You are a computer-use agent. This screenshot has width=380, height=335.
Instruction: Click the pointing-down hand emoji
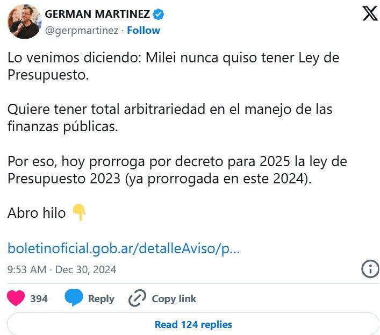(79, 212)
